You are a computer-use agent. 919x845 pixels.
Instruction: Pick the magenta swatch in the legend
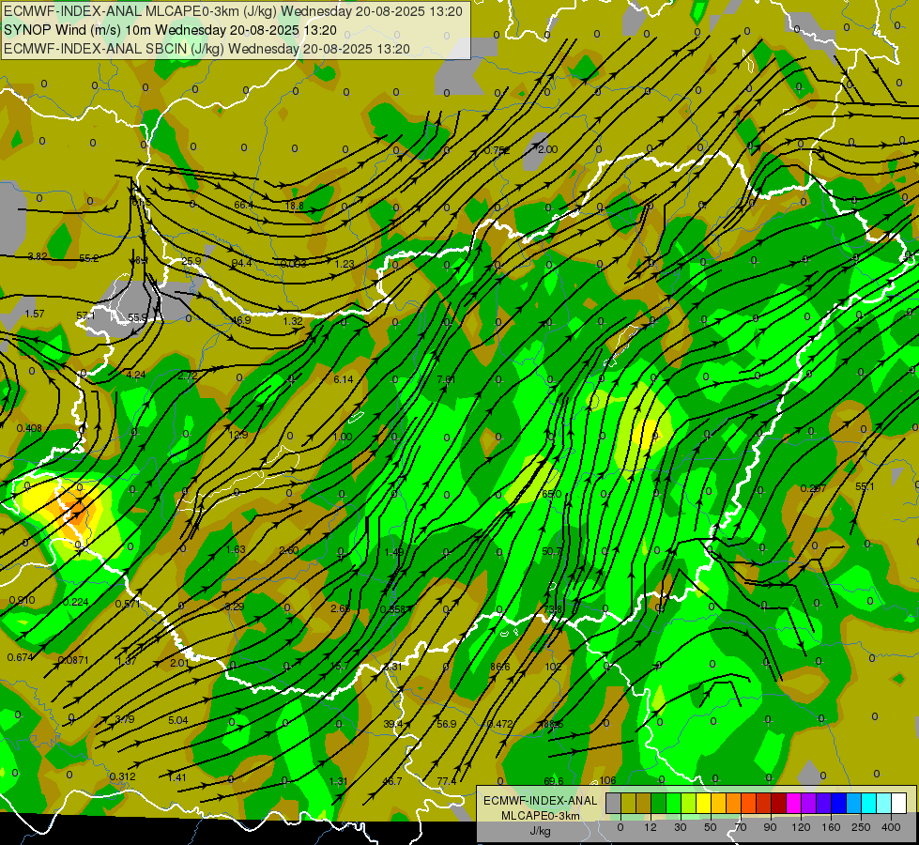(793, 803)
